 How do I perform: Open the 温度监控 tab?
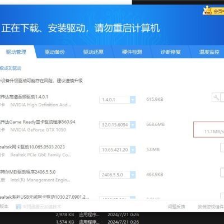pos(209,52)
